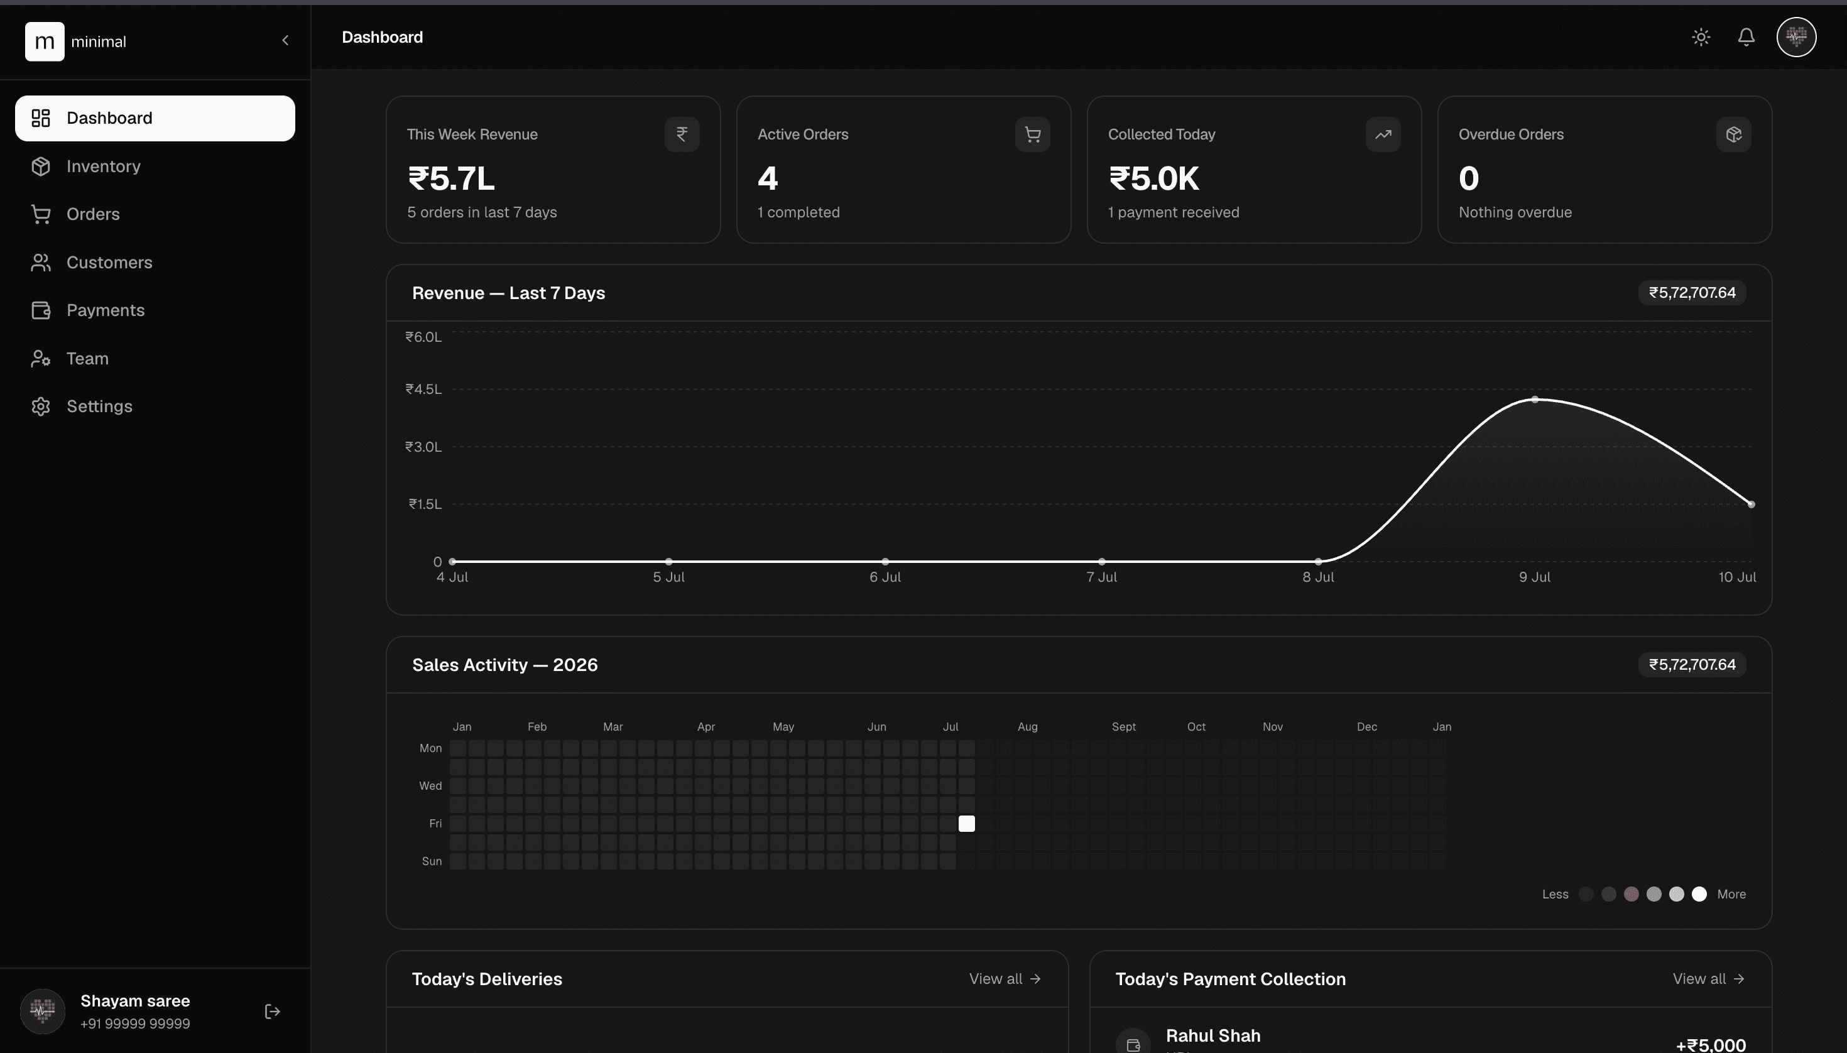Click the Settings gear icon
The height and width of the screenshot is (1053, 1847).
coord(40,406)
